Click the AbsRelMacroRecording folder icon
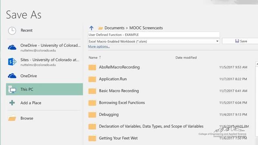The height and width of the screenshot is (145, 258). point(92,67)
